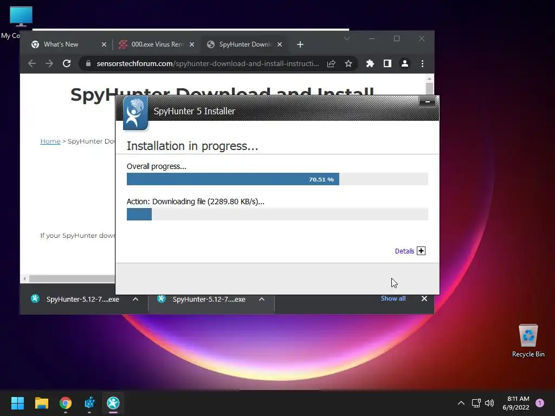555x416 pixels.
Task: Switch to the 000.exe Virus Removal tab
Action: click(x=157, y=44)
